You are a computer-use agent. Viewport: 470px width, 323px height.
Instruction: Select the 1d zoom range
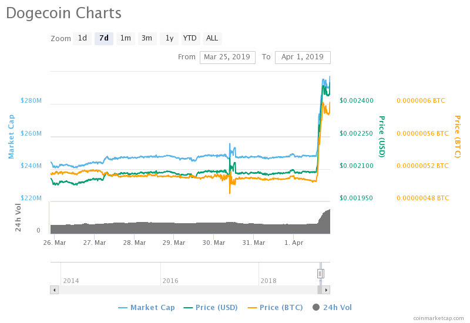82,38
